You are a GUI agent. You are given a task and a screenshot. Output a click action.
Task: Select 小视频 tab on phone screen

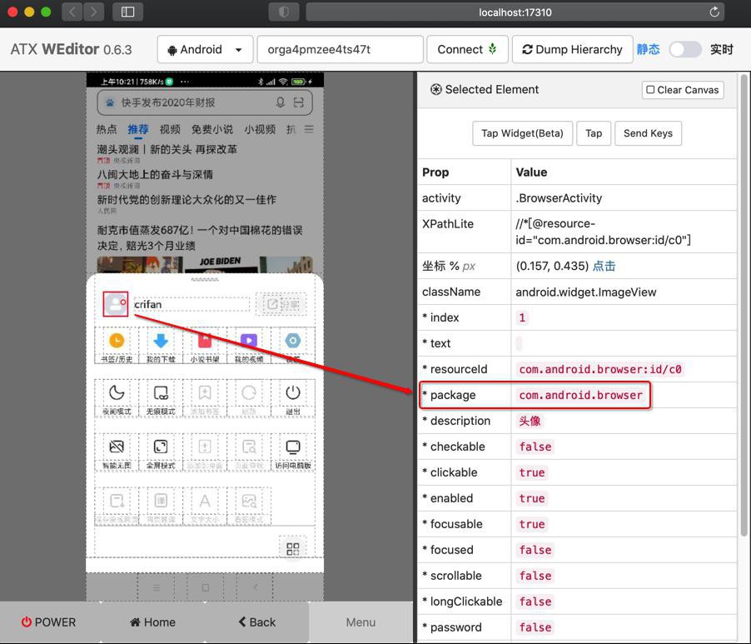tap(260, 129)
